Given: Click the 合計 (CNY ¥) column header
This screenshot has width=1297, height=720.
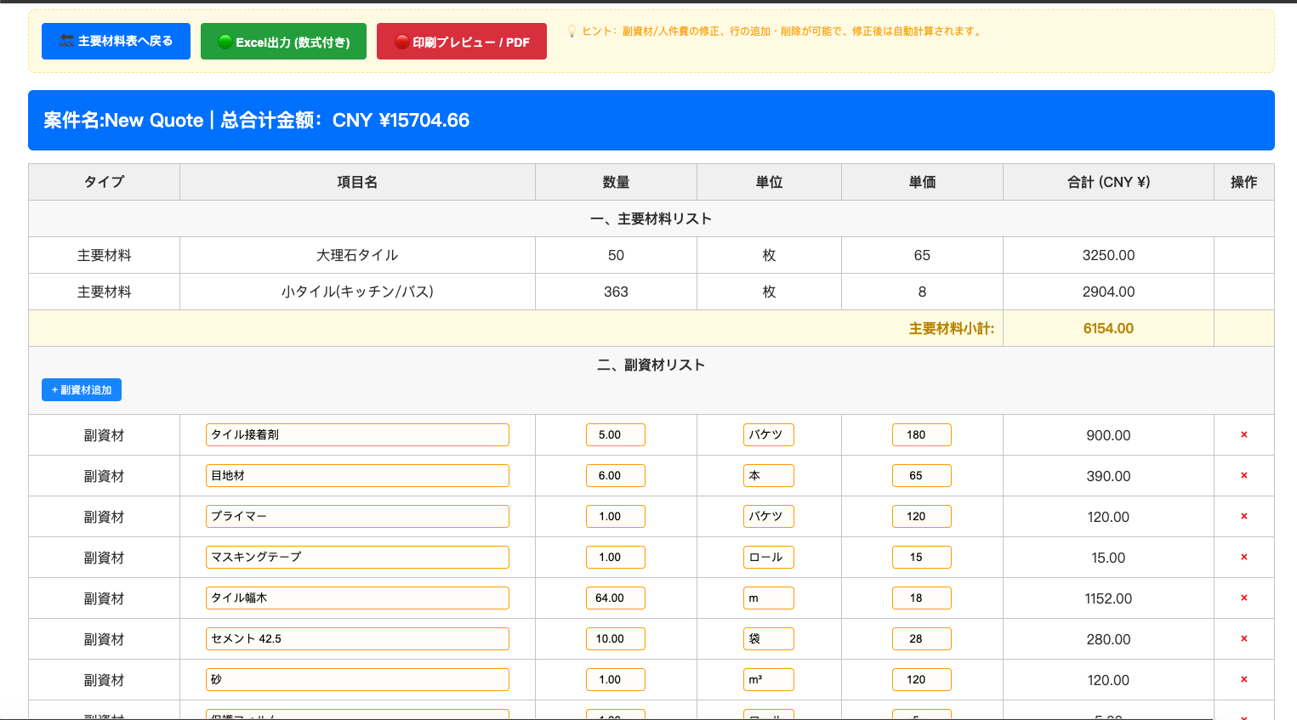Looking at the screenshot, I should (x=1108, y=182).
